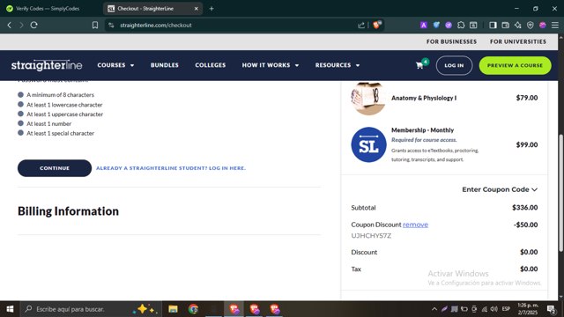This screenshot has width=564, height=317.
Task: Click the blue shield extension icon
Action: pos(436,25)
